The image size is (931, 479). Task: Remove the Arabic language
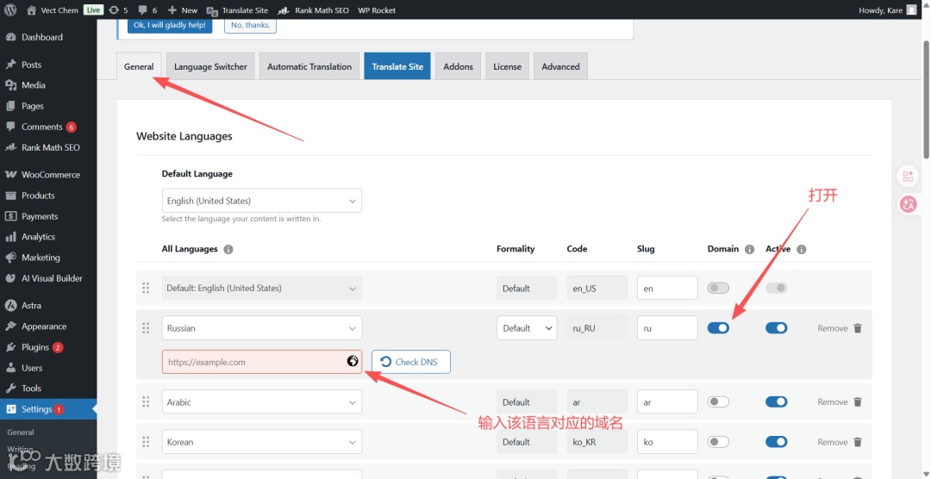[x=840, y=401]
